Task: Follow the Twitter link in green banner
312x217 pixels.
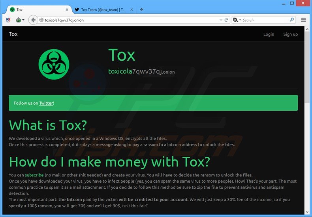Action: point(46,103)
